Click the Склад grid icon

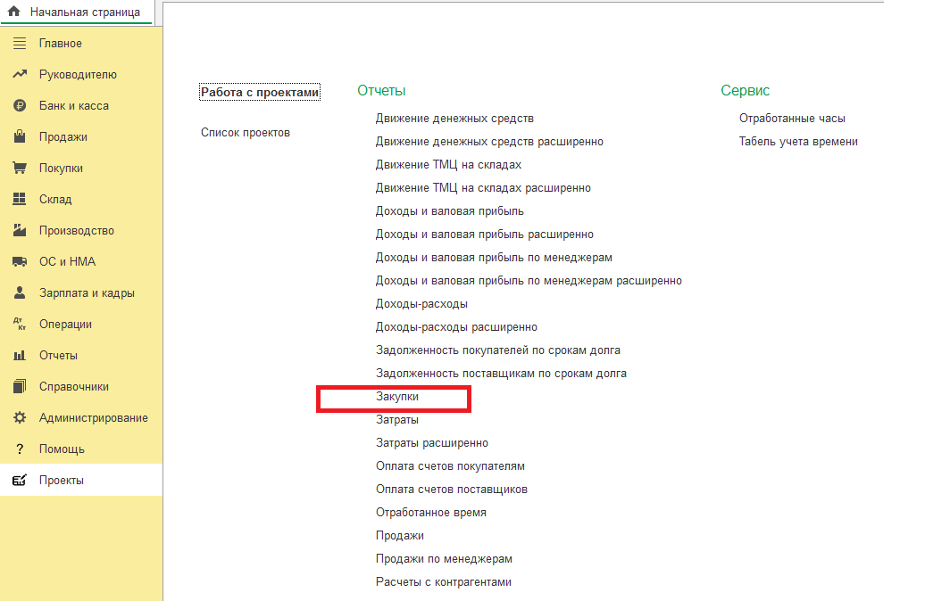click(20, 200)
